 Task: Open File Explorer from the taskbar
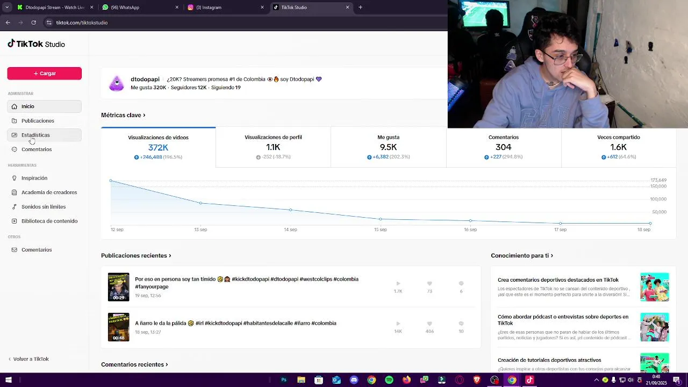301,380
